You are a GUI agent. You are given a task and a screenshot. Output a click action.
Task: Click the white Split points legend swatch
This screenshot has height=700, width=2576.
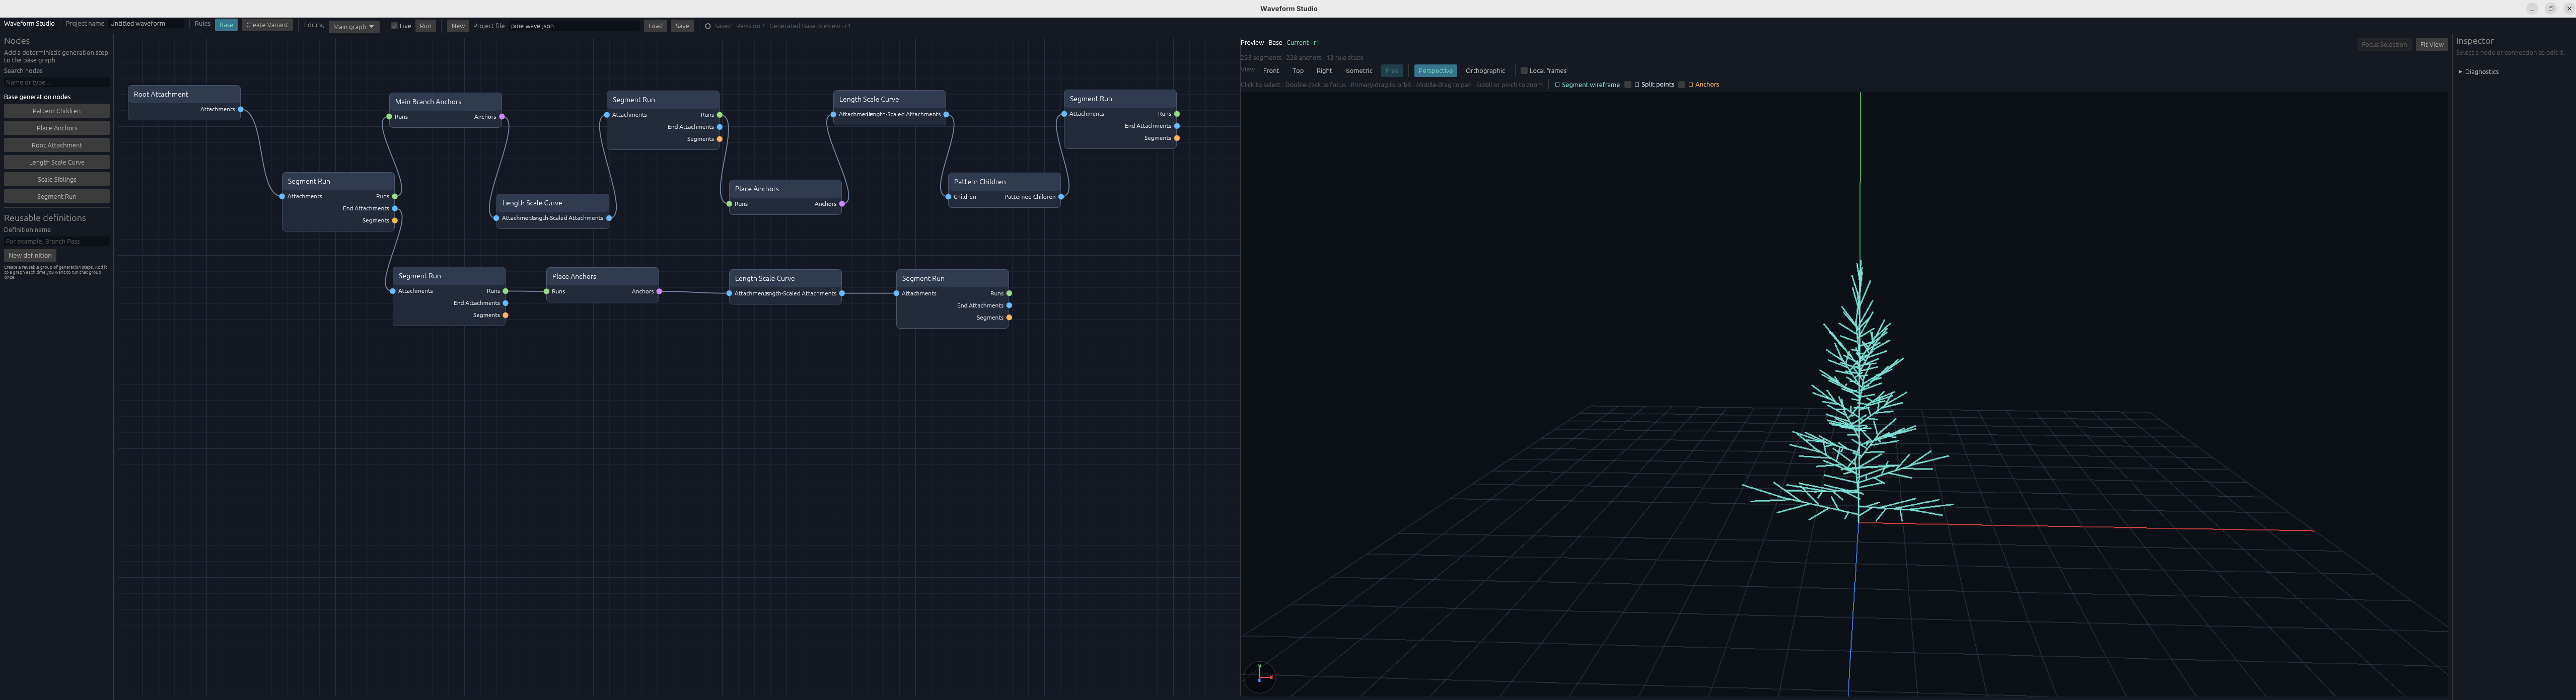pos(1637,85)
